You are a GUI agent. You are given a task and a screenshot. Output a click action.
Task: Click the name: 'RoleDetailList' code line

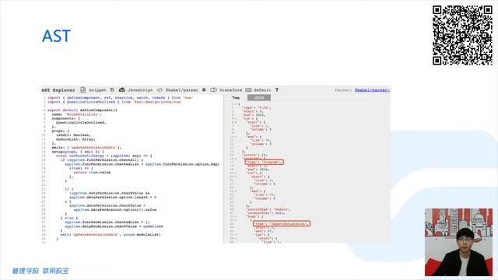tap(76, 114)
